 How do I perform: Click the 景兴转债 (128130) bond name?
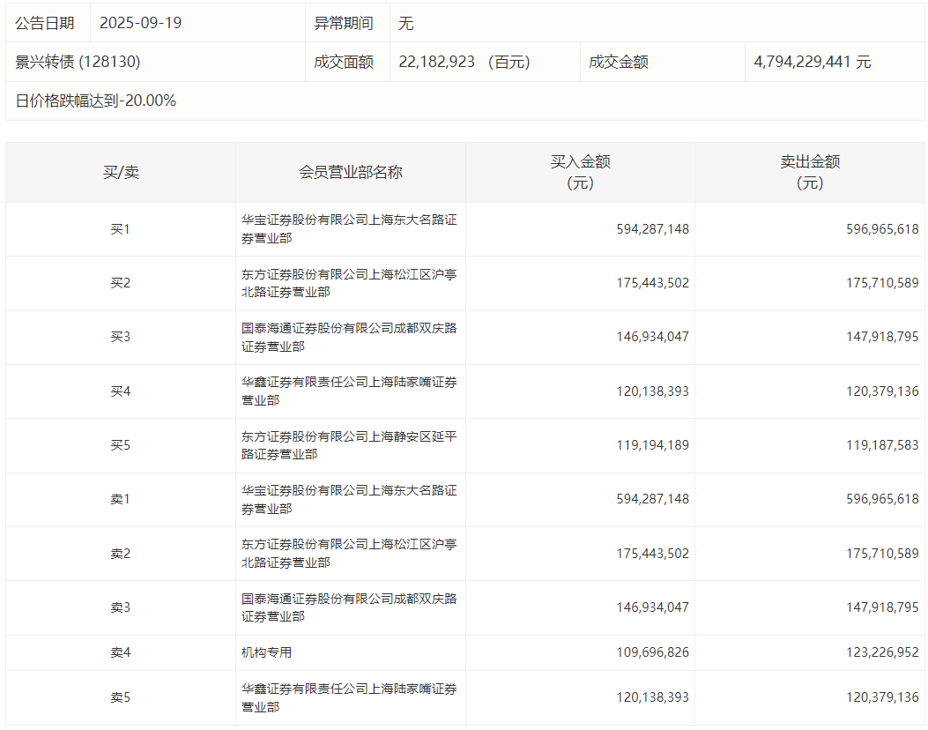(78, 62)
